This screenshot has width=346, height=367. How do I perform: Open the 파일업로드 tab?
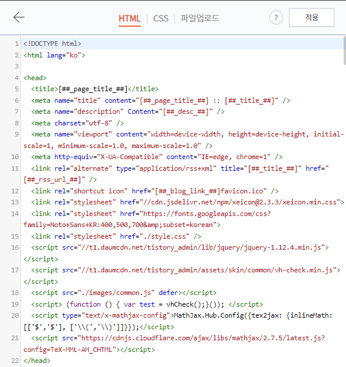pos(200,18)
